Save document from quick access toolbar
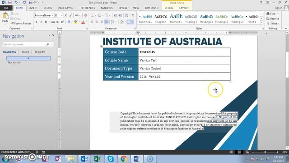289x163 pixels. [10, 2]
